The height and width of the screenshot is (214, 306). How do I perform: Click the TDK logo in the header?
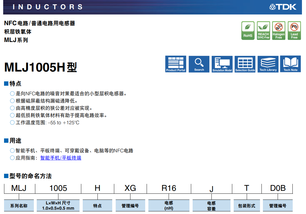click(283, 7)
